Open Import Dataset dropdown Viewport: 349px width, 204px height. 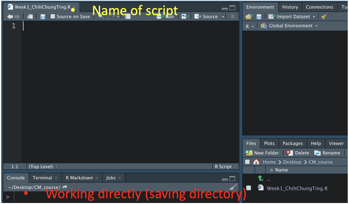pos(292,17)
